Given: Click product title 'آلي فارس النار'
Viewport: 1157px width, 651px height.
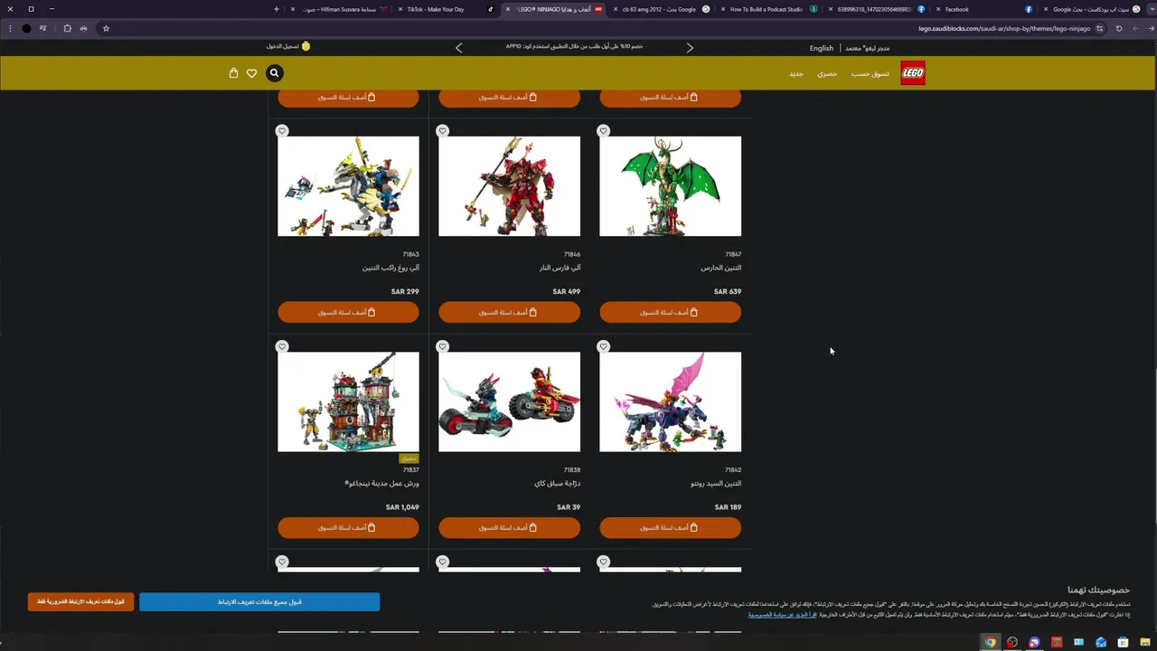Looking at the screenshot, I should tap(559, 268).
